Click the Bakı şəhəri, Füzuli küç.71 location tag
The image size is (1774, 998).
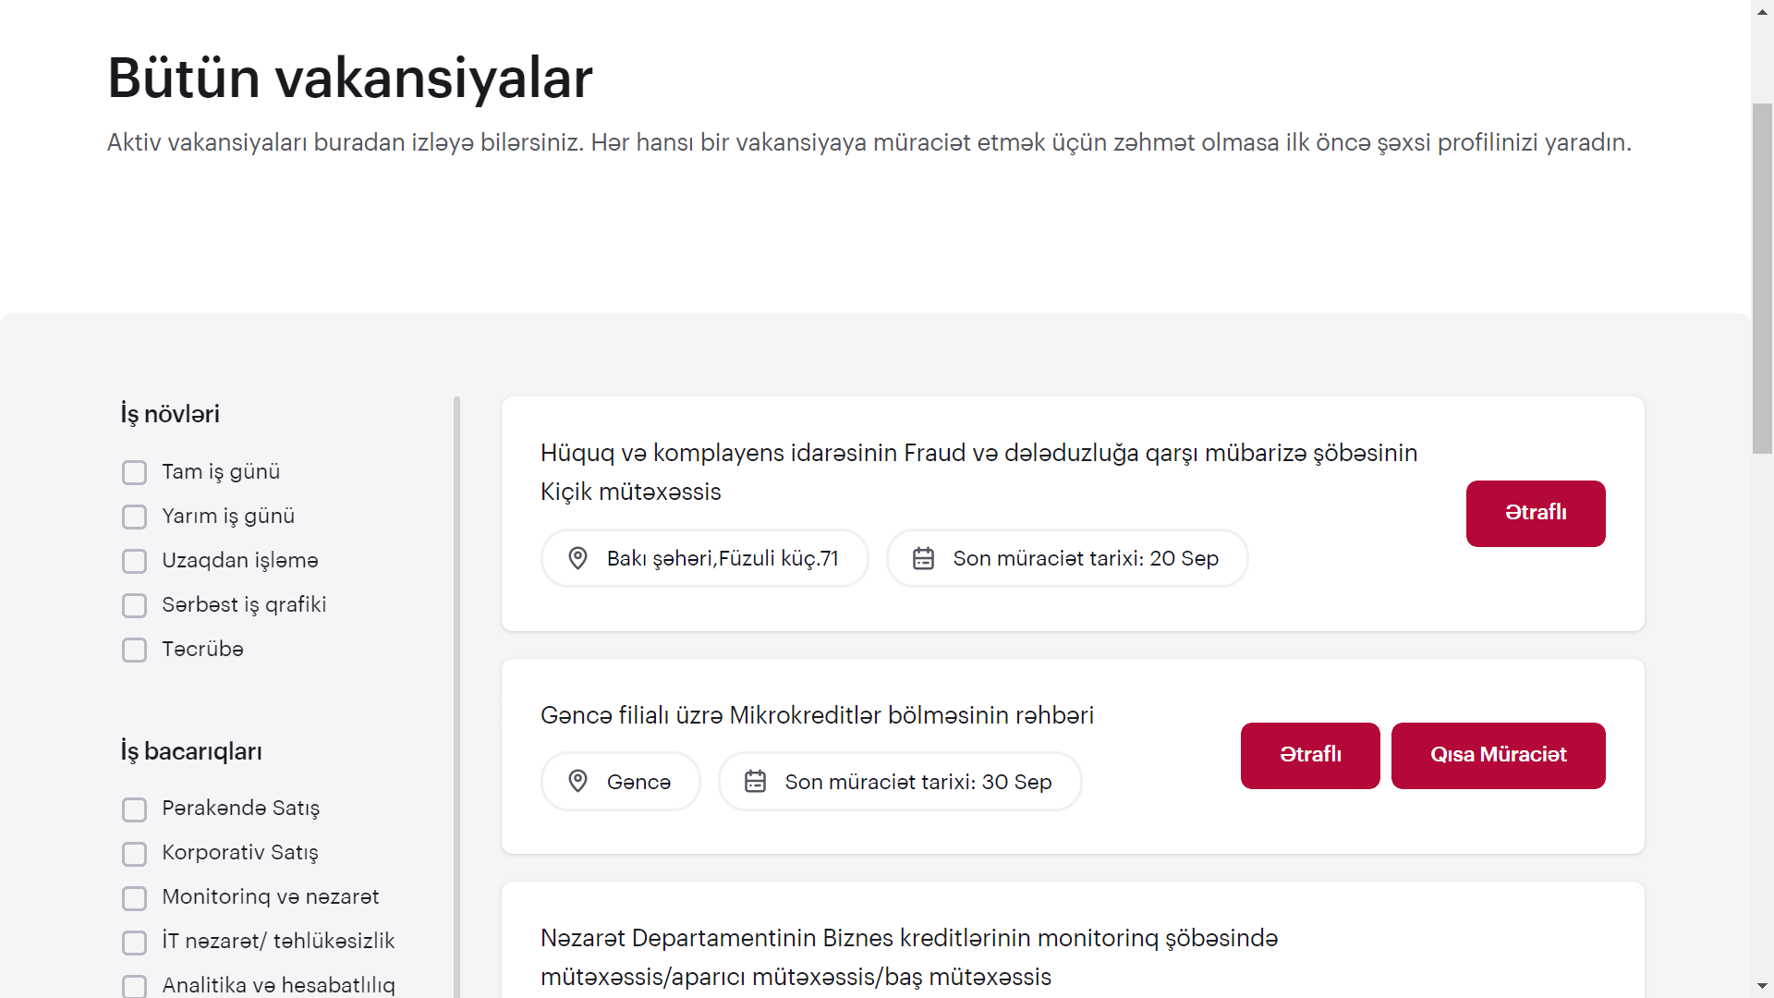(704, 558)
